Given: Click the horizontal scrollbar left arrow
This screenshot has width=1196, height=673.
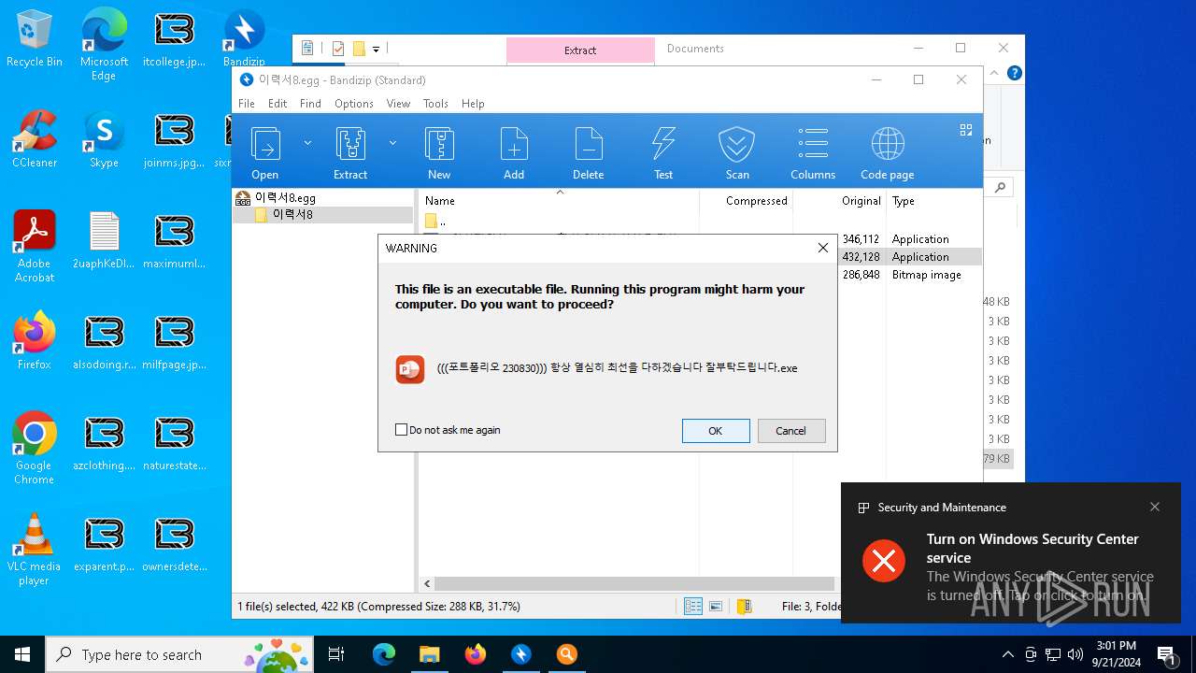Looking at the screenshot, I should 427,583.
